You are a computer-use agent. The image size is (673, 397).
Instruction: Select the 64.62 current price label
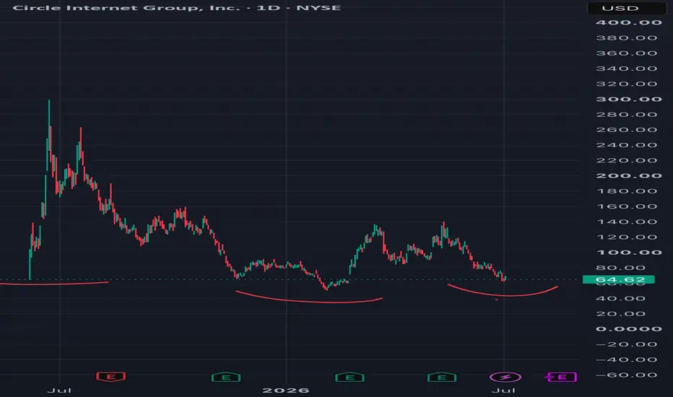(619, 280)
